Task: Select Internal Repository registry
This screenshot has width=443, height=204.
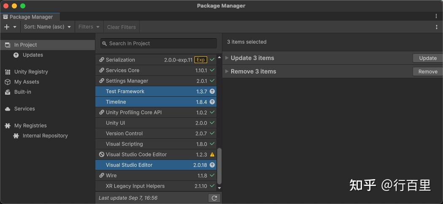Action: coord(45,136)
